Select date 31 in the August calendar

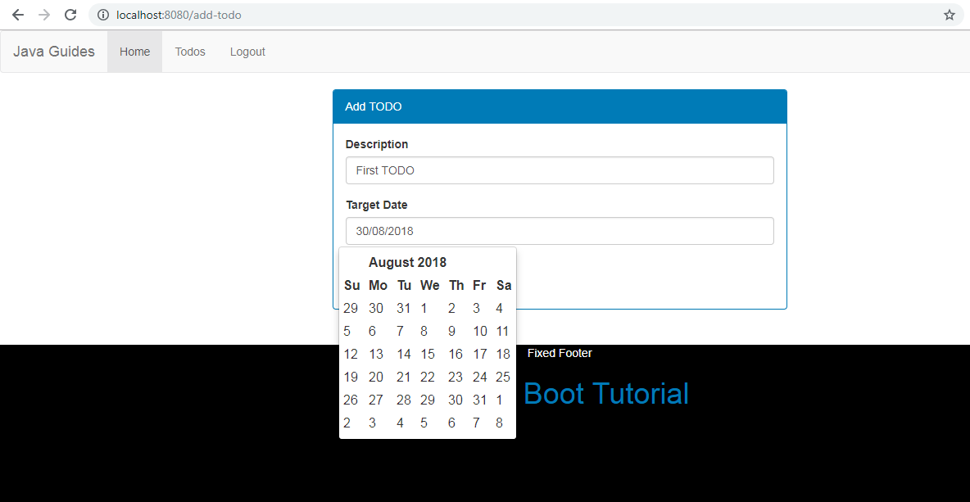[x=479, y=400]
